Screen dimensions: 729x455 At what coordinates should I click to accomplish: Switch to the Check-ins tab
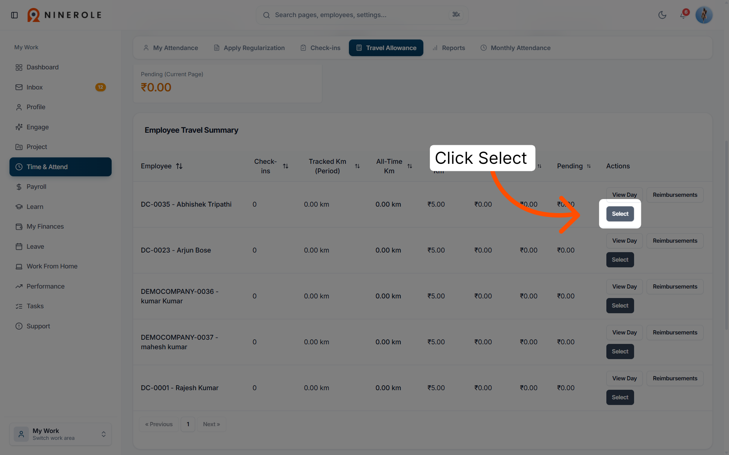point(320,48)
